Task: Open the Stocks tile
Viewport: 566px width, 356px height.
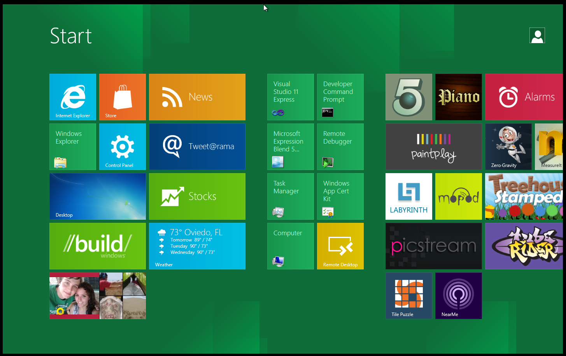Action: point(197,196)
